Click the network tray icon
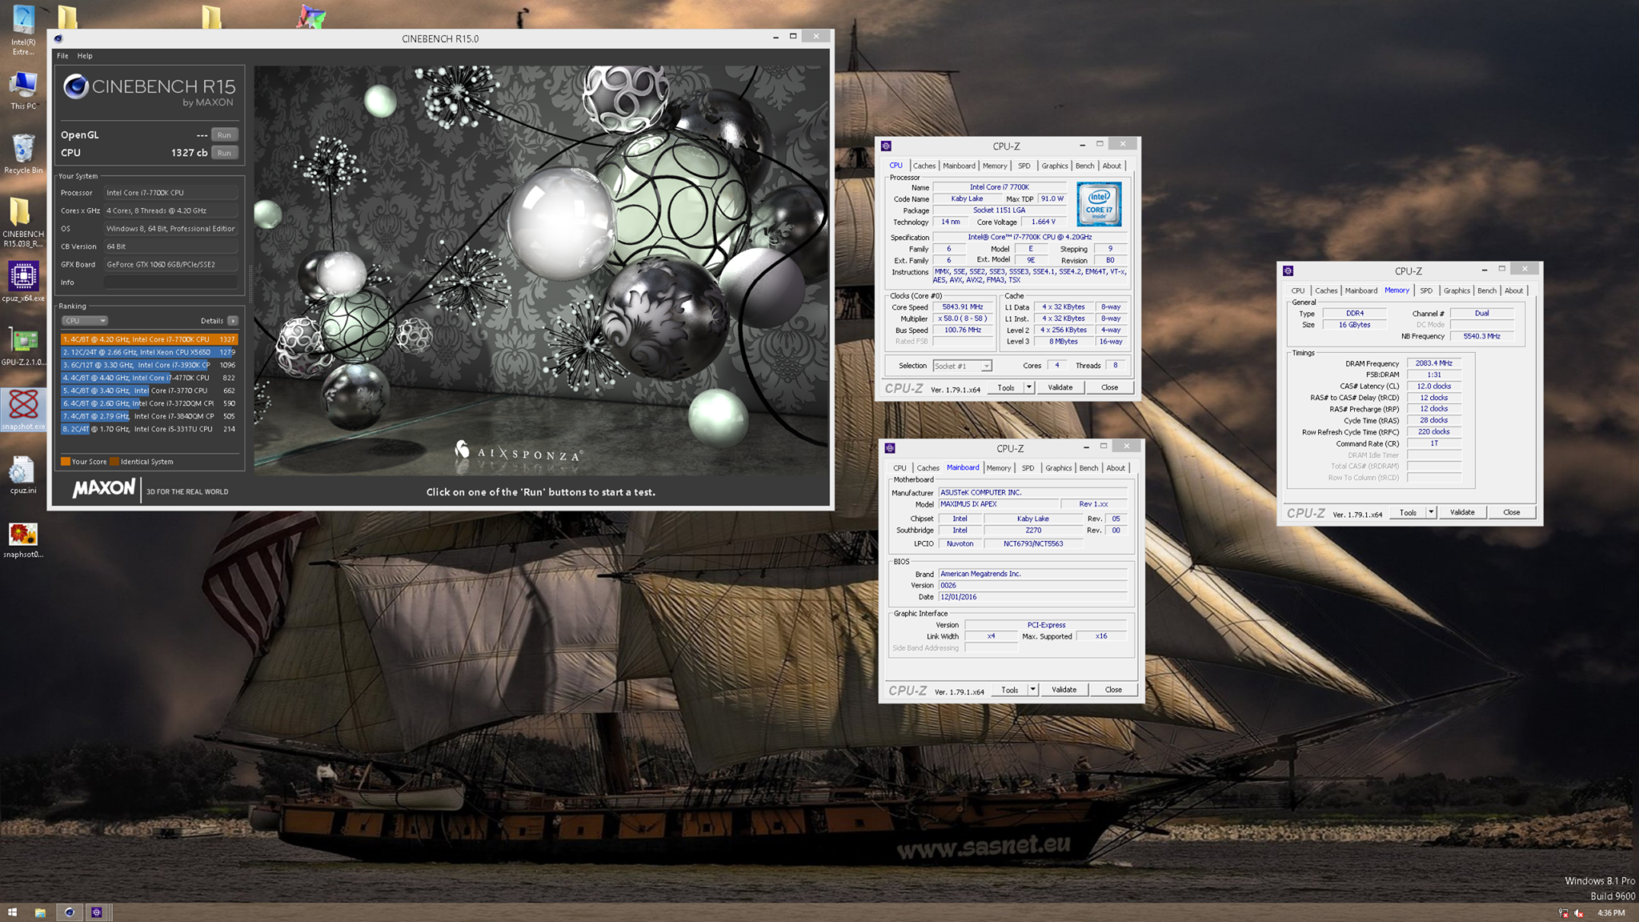The width and height of the screenshot is (1639, 922). 1563,913
